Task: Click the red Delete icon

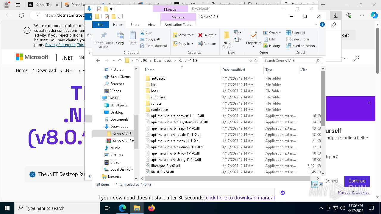Action: pyautogui.click(x=200, y=35)
